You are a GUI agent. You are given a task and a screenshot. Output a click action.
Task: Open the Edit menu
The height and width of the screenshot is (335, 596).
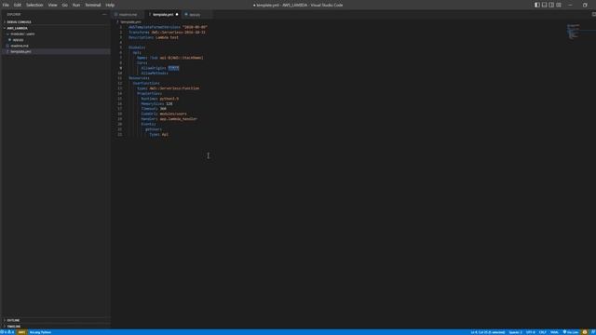point(18,5)
